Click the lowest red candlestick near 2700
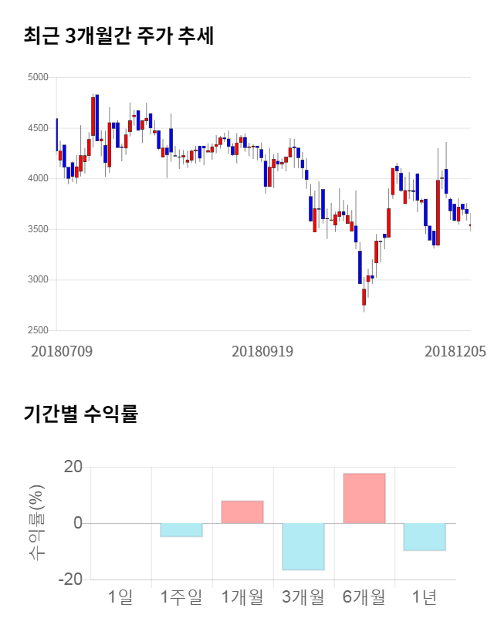The width and height of the screenshot is (494, 625). click(364, 296)
